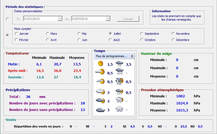Click the afternoon maximum temperature 36,8
This screenshot has height=134, width=217.
tap(58, 71)
